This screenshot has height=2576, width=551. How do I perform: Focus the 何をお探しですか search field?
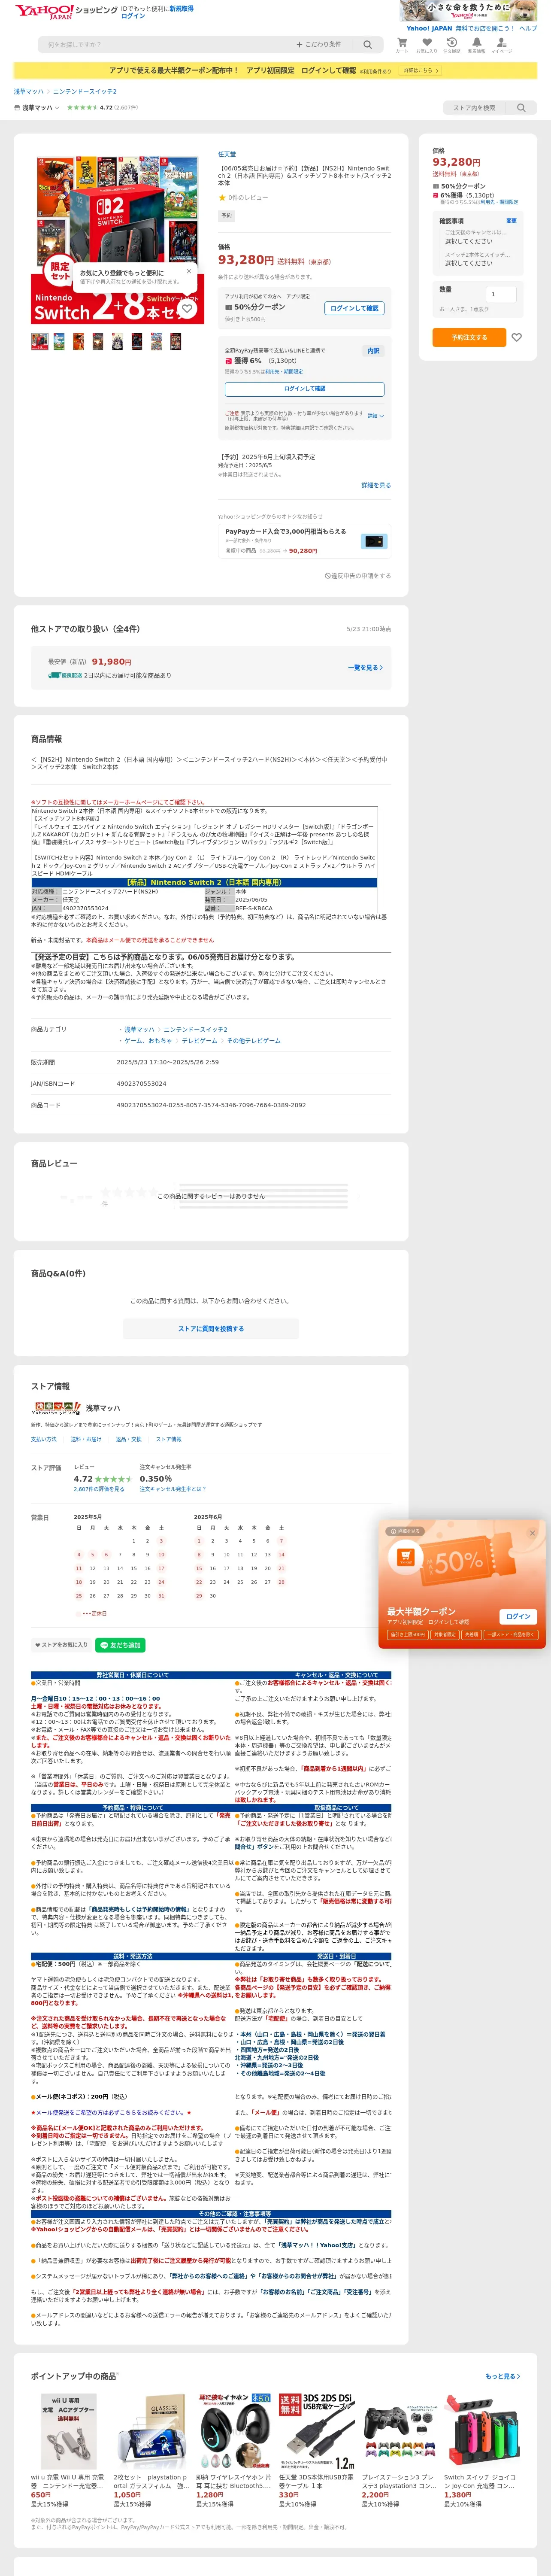[165, 44]
